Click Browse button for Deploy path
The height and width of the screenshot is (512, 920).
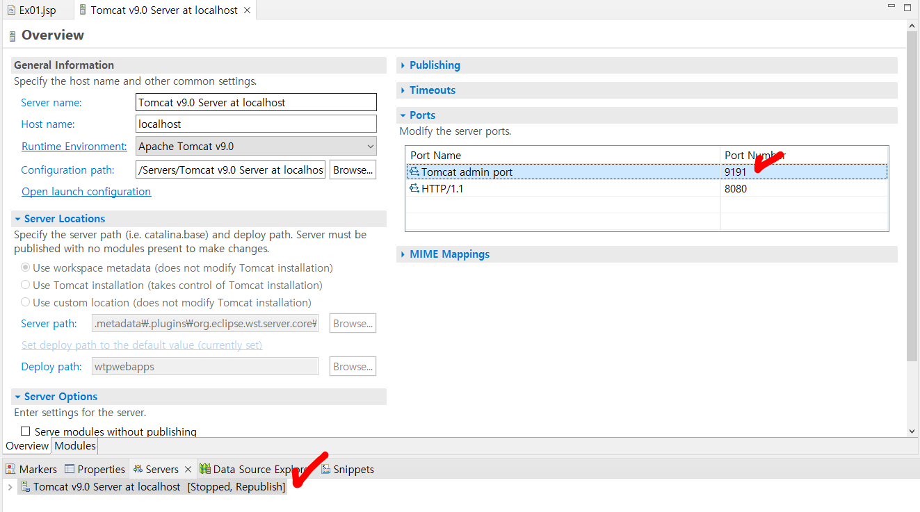[353, 366]
